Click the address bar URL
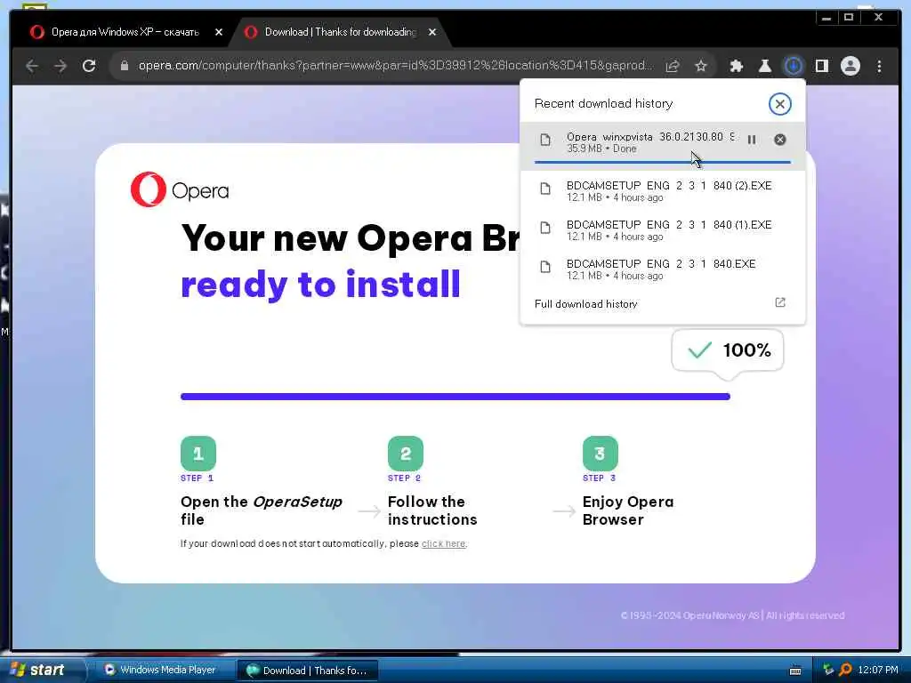This screenshot has height=683, width=911. pyautogui.click(x=395, y=66)
